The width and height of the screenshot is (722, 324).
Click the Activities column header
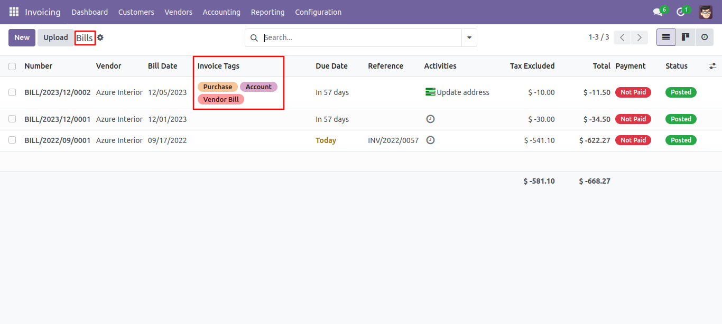tap(440, 66)
